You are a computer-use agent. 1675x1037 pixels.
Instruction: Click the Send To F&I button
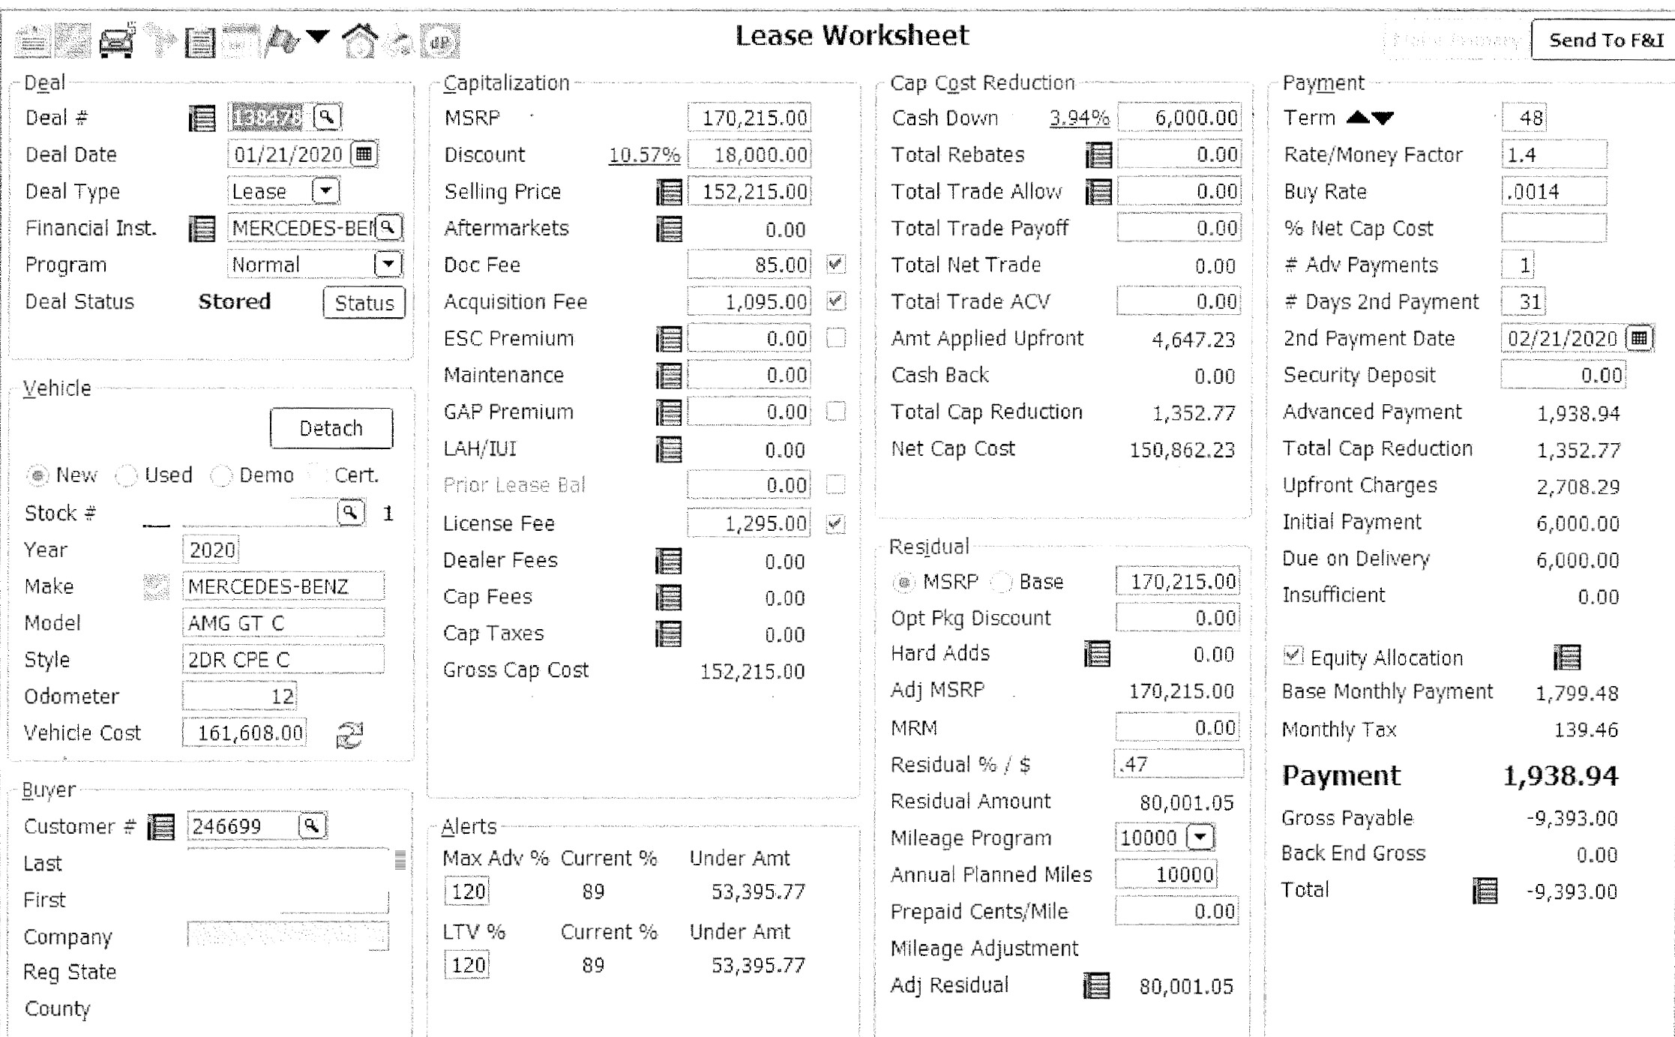point(1605,40)
